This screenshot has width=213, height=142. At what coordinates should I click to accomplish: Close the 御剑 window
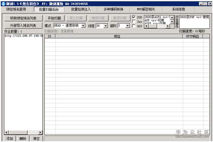210,4
